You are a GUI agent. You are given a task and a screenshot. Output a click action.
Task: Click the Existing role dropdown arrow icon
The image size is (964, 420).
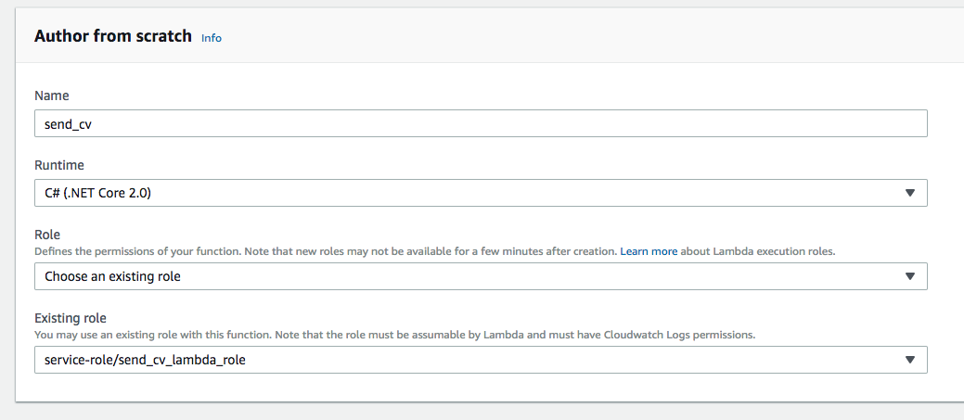909,360
